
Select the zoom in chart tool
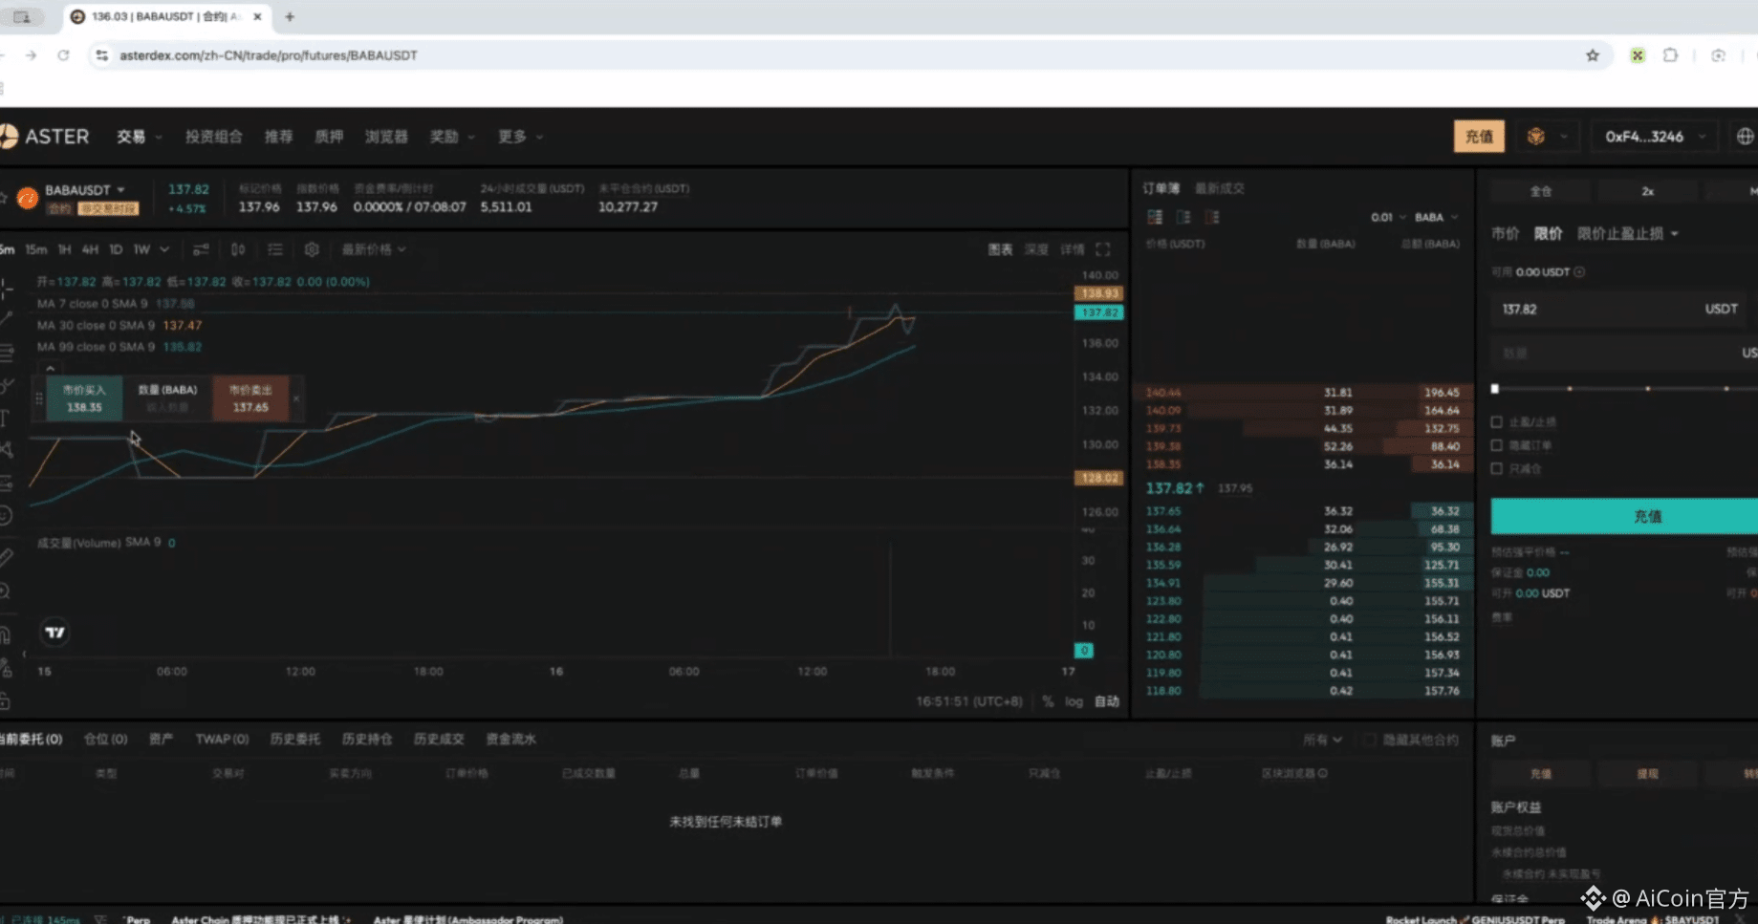[x=6, y=591]
